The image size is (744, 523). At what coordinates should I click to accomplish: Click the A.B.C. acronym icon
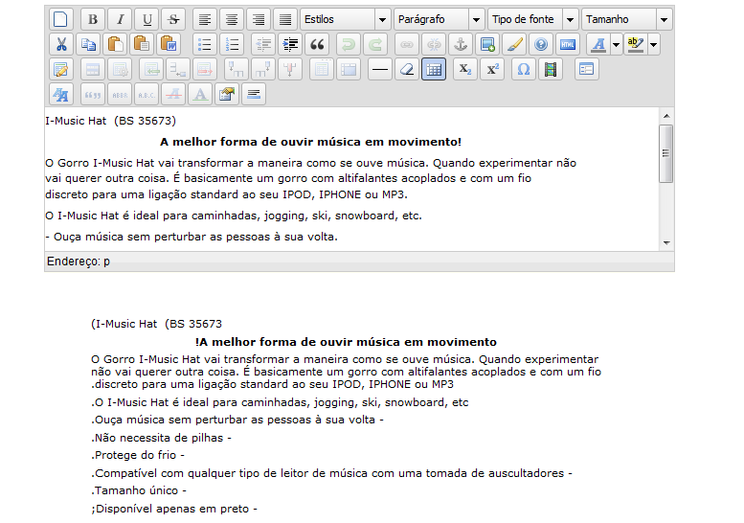[x=147, y=94]
